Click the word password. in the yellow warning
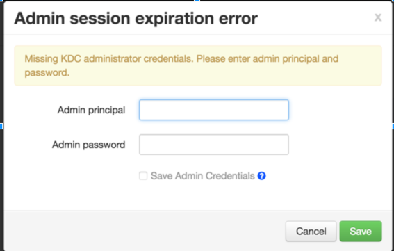 pyautogui.click(x=47, y=73)
